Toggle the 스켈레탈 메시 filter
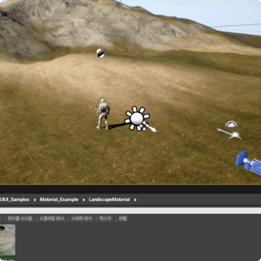 tap(52, 218)
